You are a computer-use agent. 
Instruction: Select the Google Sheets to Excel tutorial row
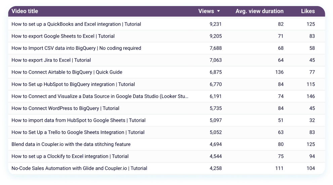(x=63, y=36)
